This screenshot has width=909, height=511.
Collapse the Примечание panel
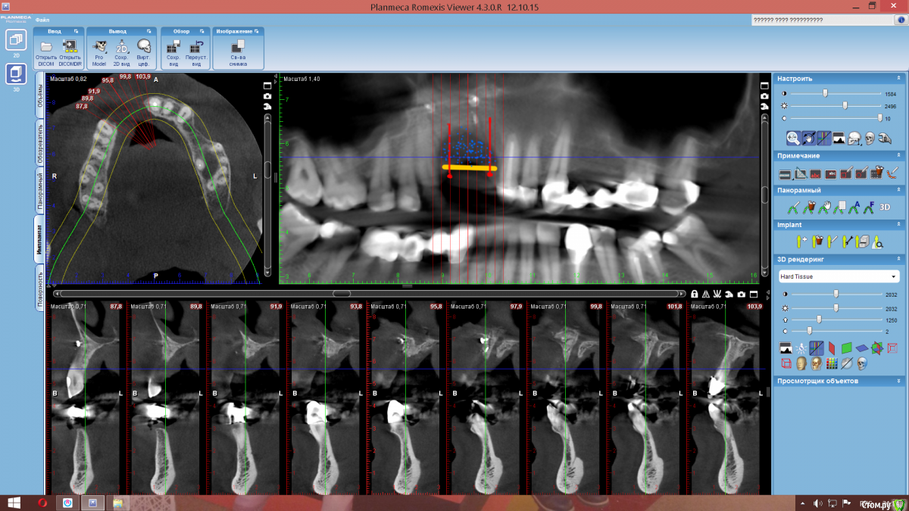[898, 156]
